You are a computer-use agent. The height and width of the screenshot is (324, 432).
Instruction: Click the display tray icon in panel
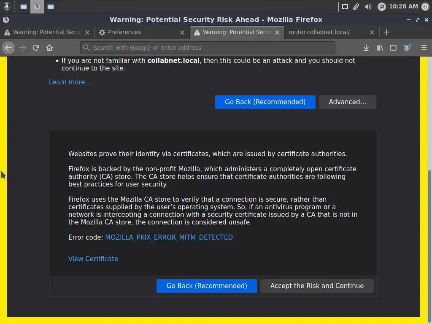[345, 7]
